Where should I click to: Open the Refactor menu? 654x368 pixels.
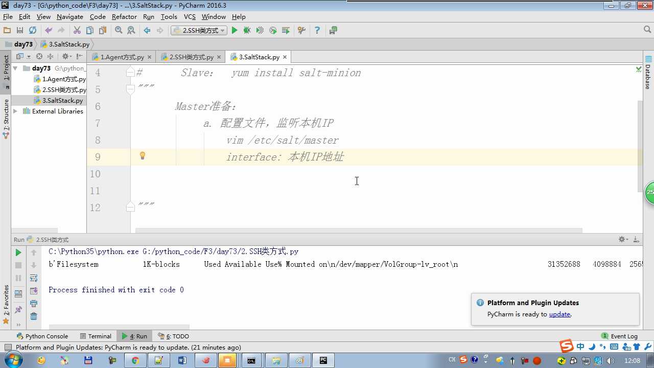point(124,17)
